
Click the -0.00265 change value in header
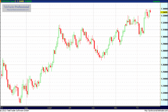(x=28, y=1)
